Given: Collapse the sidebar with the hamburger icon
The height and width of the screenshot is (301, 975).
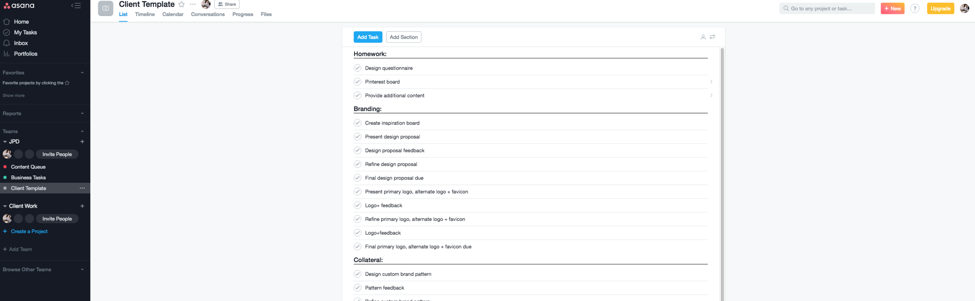Looking at the screenshot, I should 76,5.
